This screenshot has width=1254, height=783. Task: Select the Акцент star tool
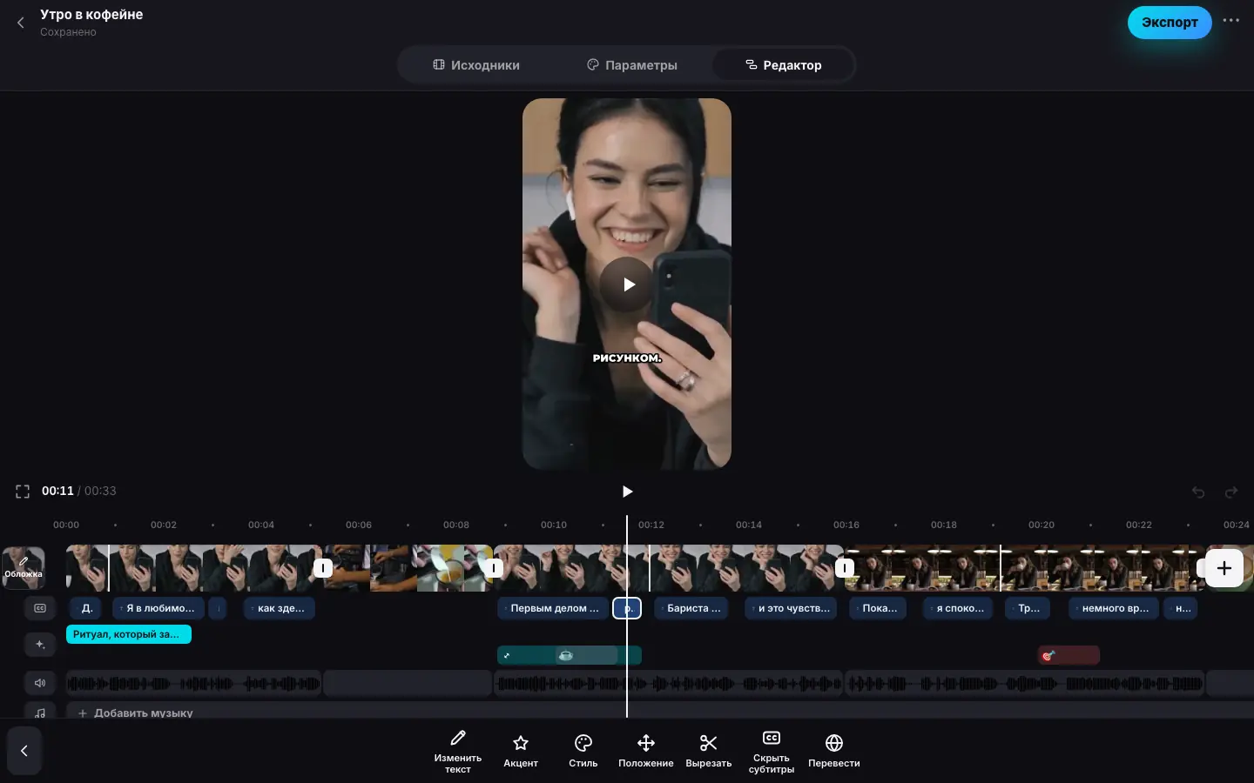(521, 752)
